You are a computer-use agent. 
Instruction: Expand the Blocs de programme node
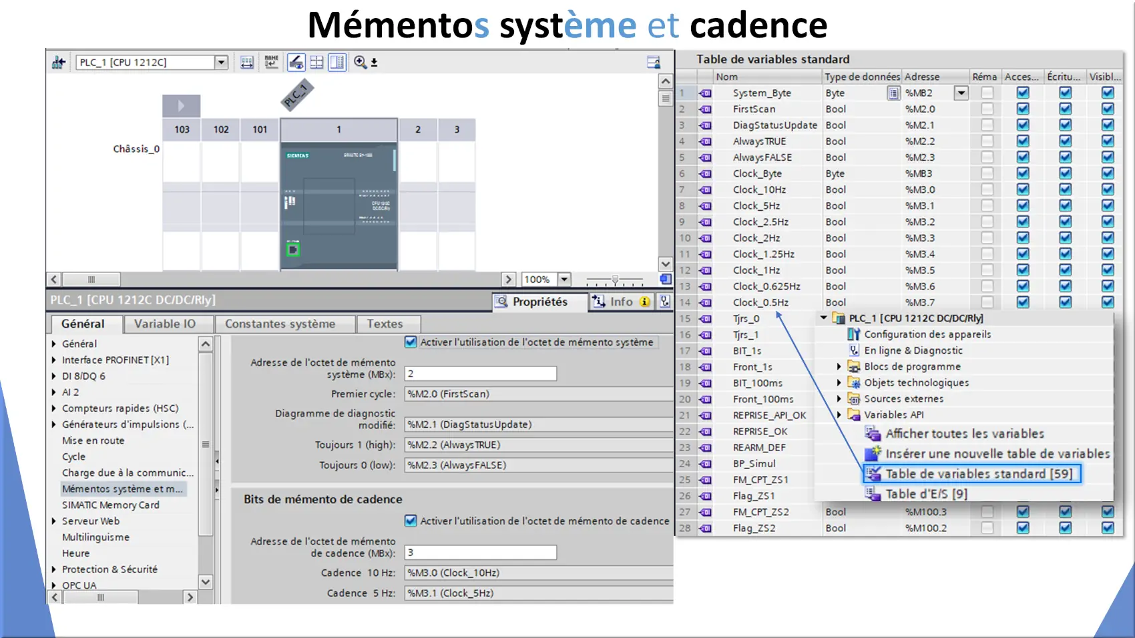[x=839, y=366]
